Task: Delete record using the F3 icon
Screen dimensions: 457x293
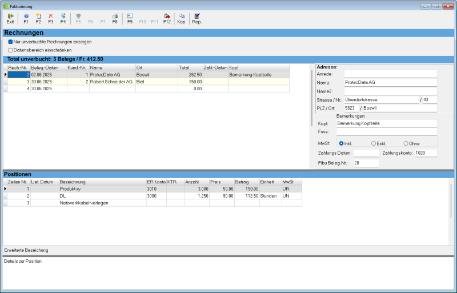Action: (x=51, y=18)
